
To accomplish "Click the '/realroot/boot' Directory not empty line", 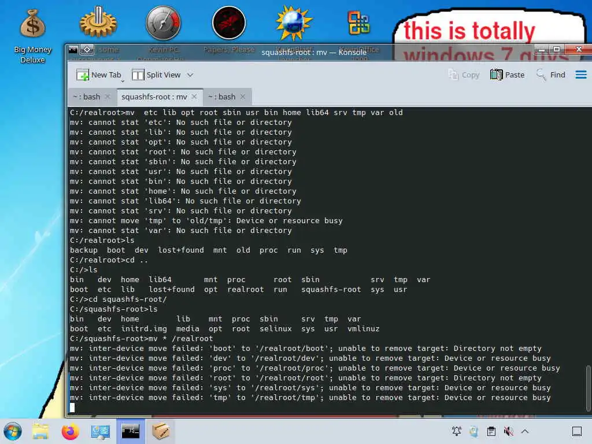I will pos(306,349).
